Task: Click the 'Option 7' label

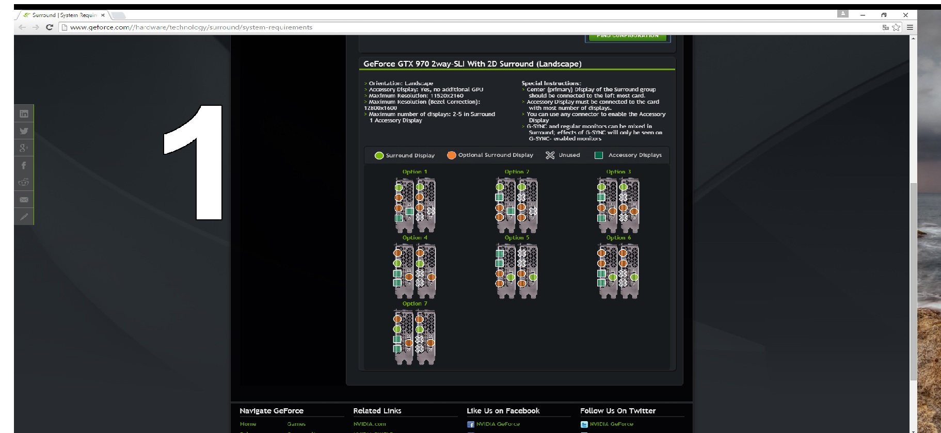Action: pos(415,303)
